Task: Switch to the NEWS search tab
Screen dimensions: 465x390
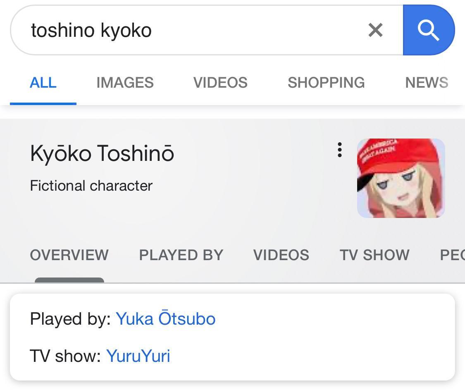Action: point(427,83)
